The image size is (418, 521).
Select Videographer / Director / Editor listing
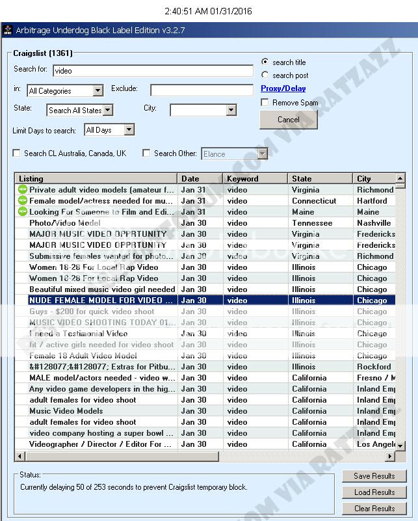tap(205, 444)
